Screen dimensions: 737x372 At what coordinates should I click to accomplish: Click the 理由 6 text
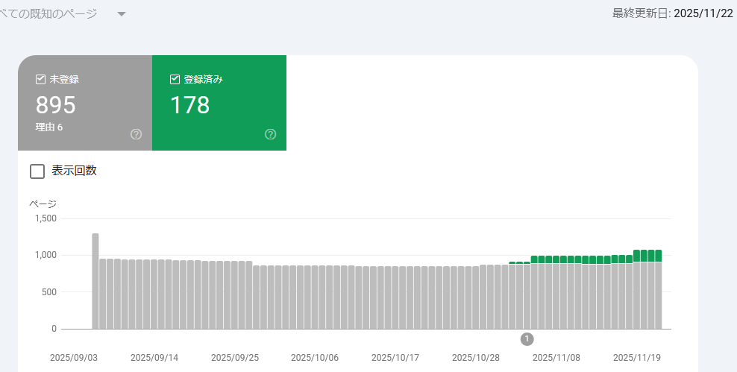pos(49,127)
